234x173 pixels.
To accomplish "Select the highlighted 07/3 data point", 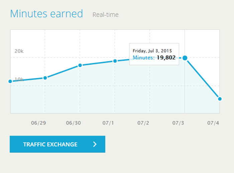I will tap(185, 58).
